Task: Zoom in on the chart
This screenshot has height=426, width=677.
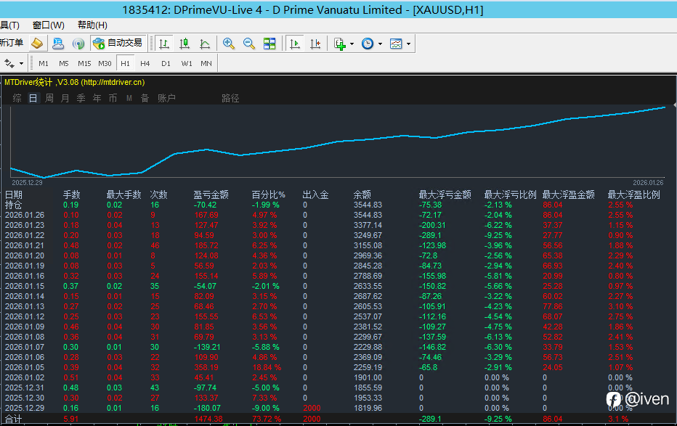Action: click(229, 44)
